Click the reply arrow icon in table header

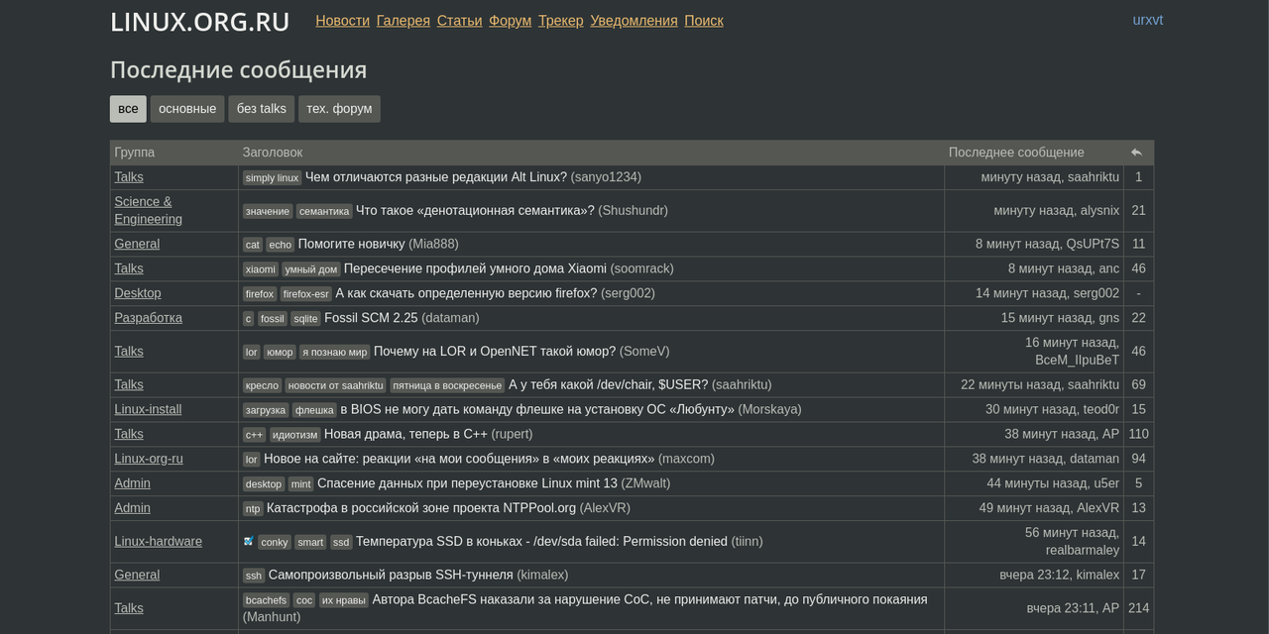coord(1136,153)
